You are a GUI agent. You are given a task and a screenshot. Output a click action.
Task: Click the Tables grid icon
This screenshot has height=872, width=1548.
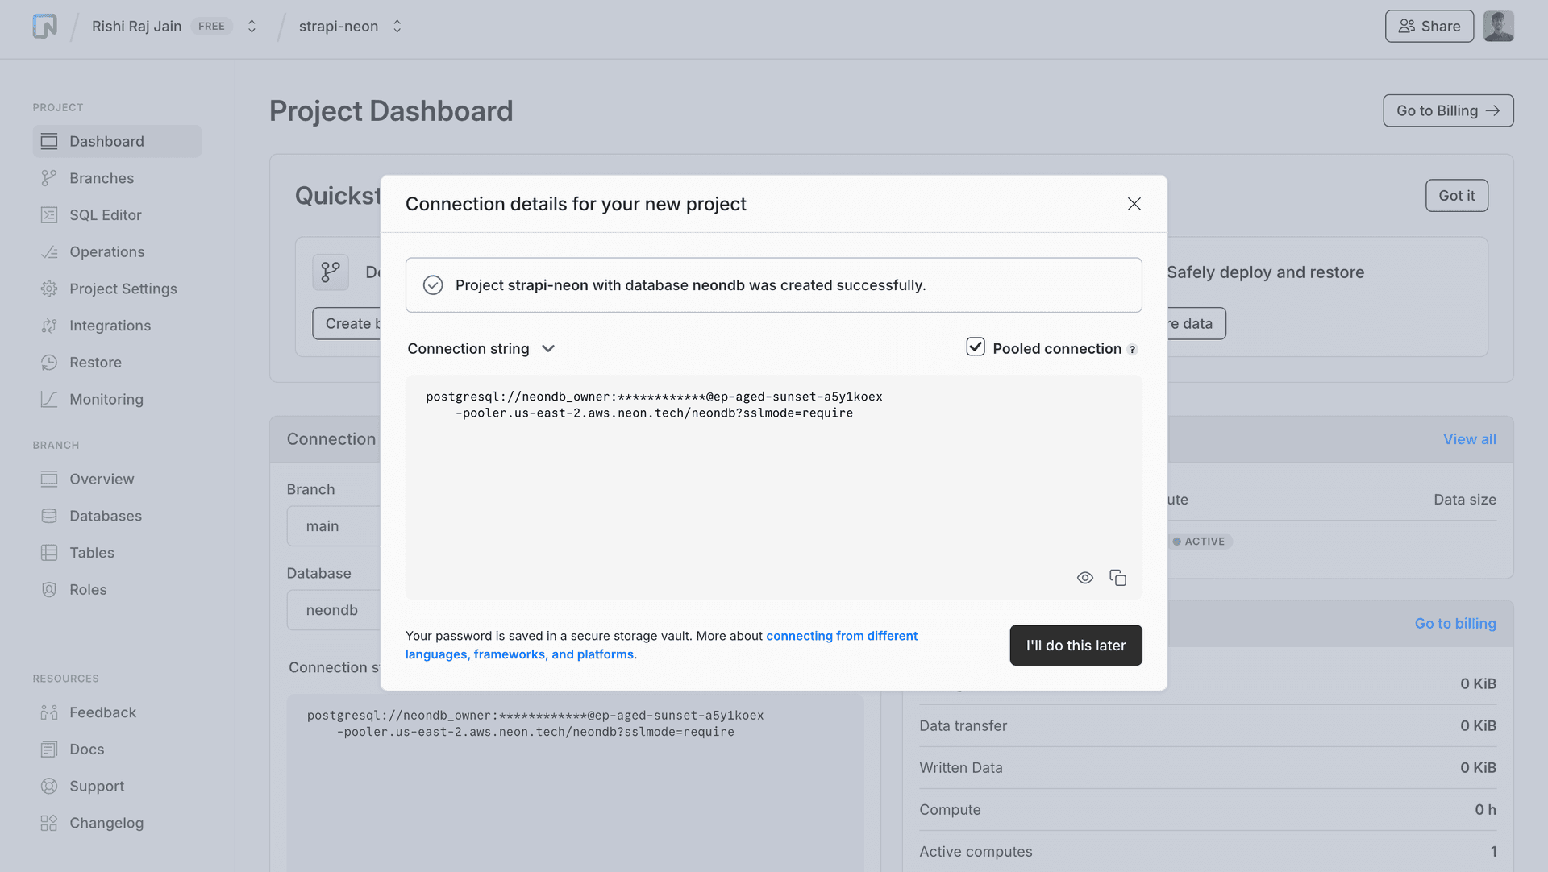click(49, 553)
